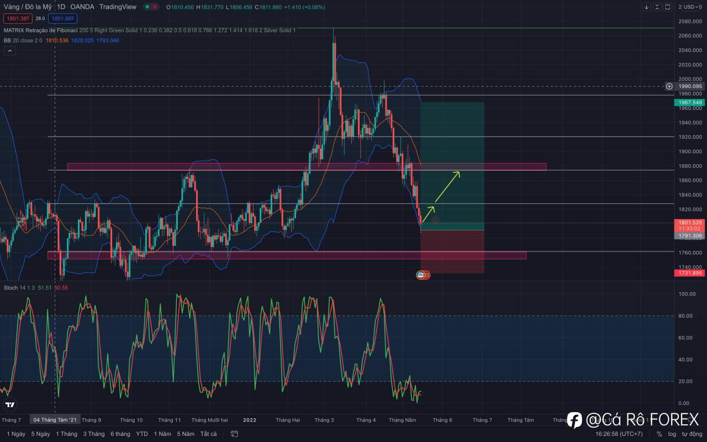Open timezone menu showing UTC+7
707x442 pixels.
pyautogui.click(x=619, y=434)
